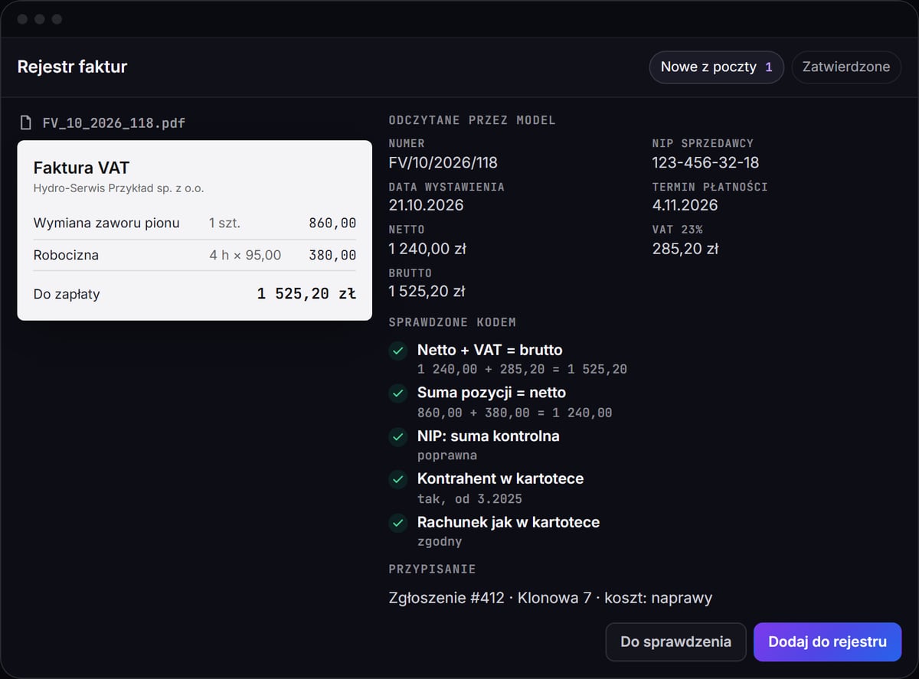
Task: Click the Robocizna line in invoice preview
Action: [x=195, y=255]
